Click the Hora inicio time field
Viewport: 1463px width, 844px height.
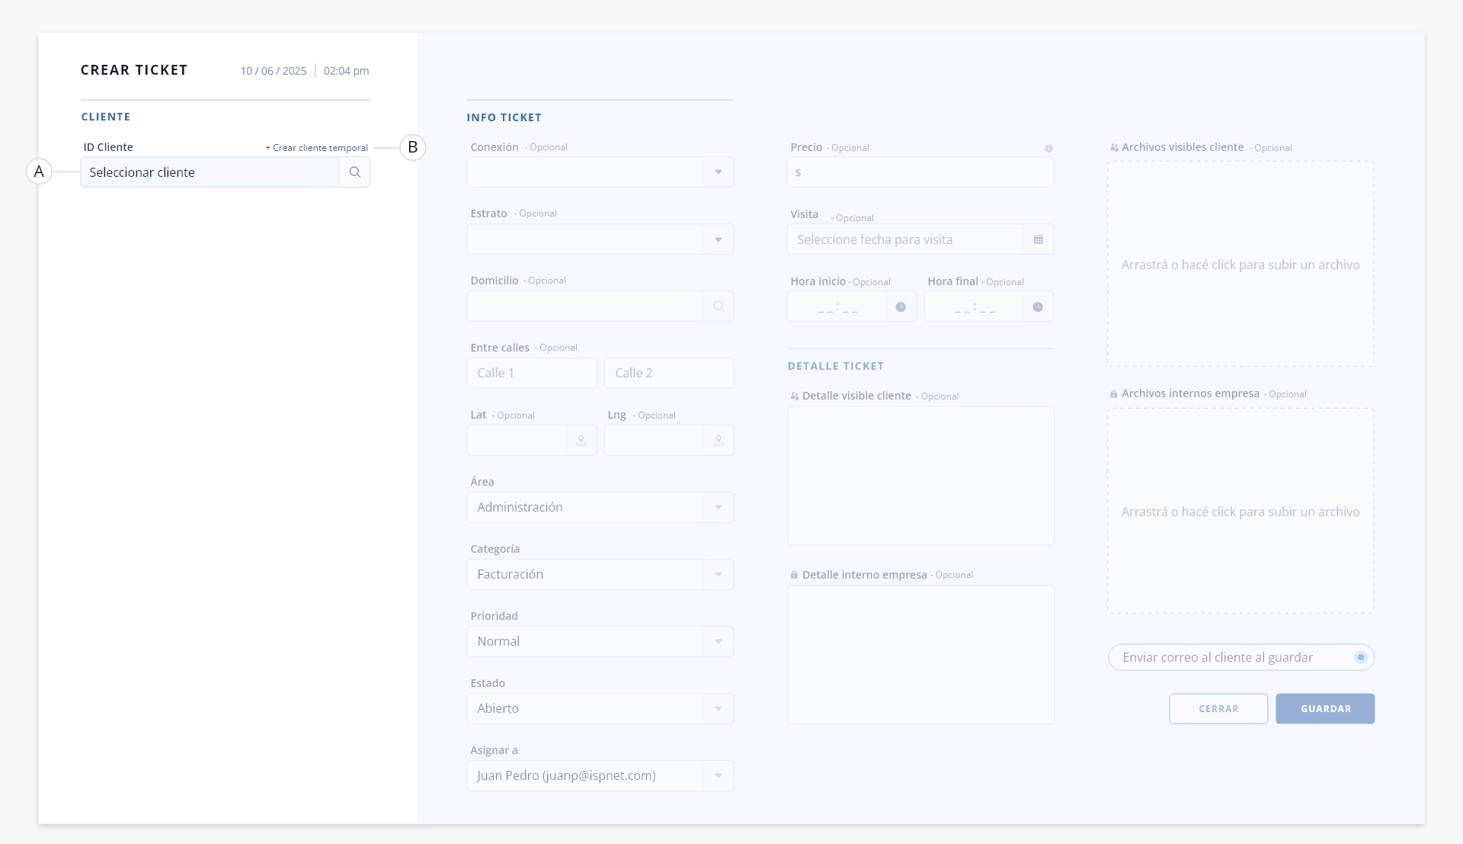[x=852, y=306]
